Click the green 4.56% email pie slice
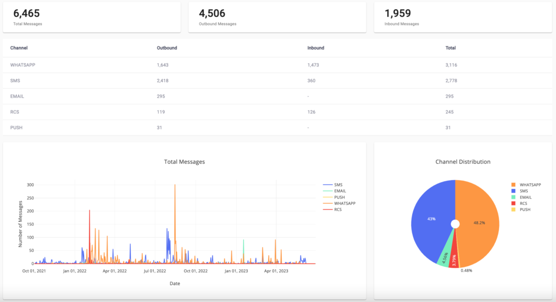Image resolution: width=556 pixels, height=302 pixels. (445, 258)
